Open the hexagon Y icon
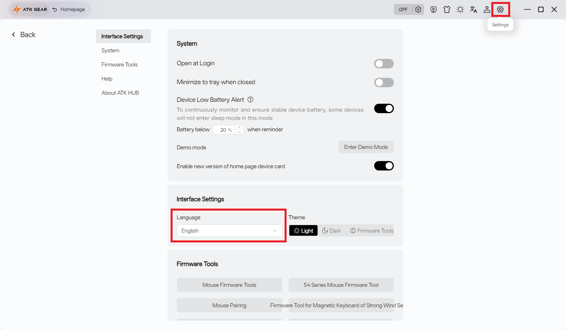 tap(418, 9)
